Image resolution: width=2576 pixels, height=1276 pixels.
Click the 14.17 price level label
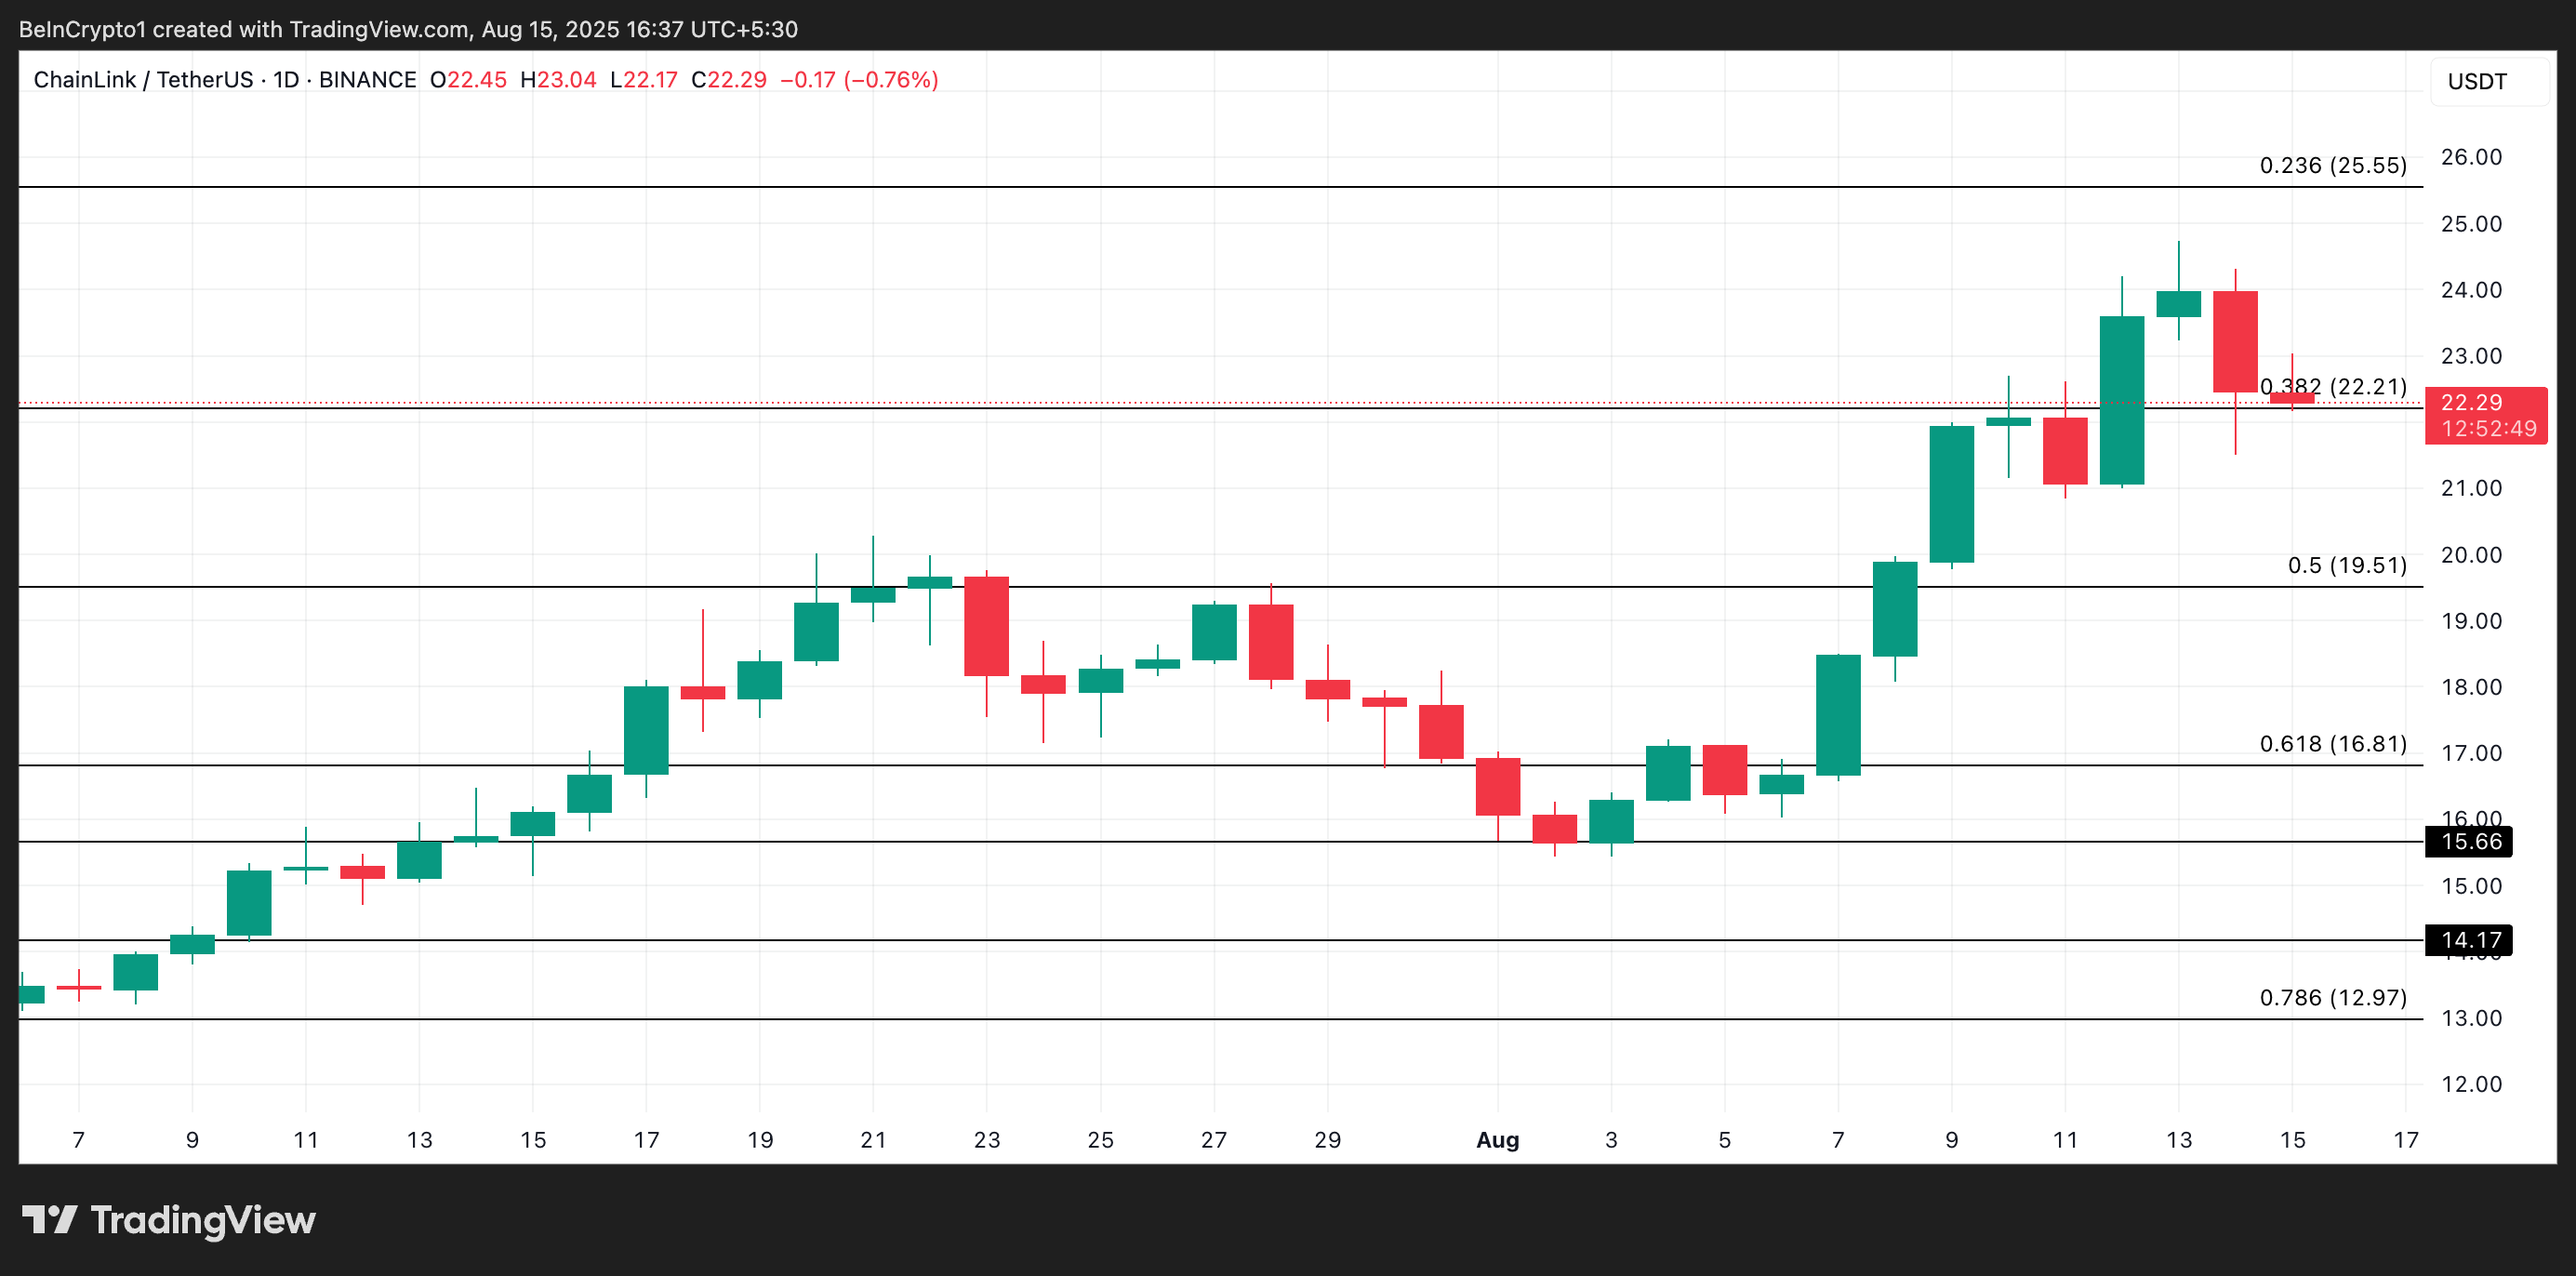[x=2470, y=940]
